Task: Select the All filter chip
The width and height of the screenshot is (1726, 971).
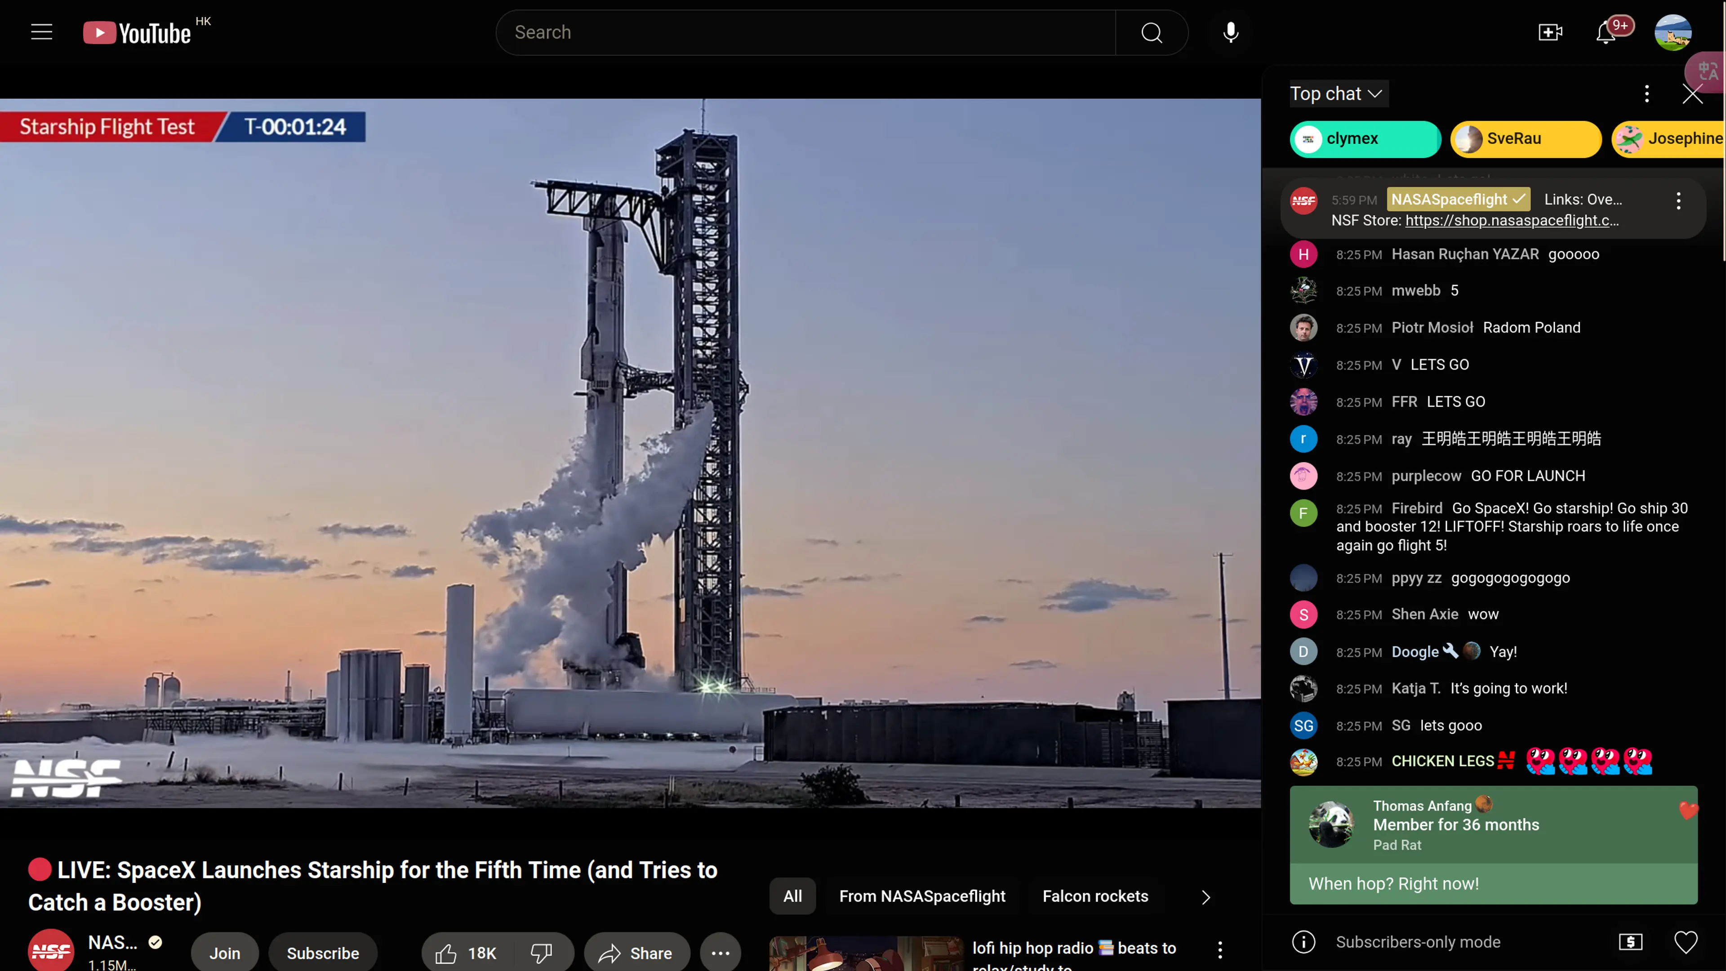Action: click(792, 896)
